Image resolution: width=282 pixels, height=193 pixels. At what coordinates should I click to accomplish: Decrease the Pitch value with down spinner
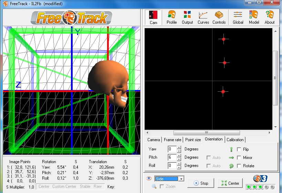pos(179,159)
